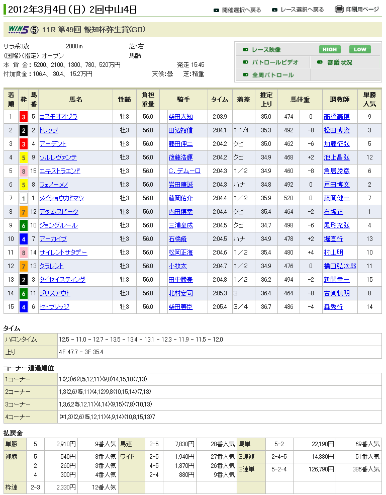Open trainer 石坂正 page
Screen dimensions: 386x495
pyautogui.click(x=334, y=212)
